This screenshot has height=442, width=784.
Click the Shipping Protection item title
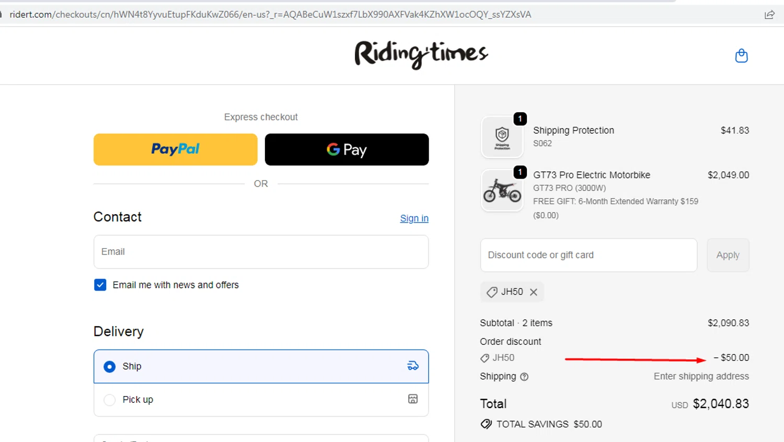573,130
